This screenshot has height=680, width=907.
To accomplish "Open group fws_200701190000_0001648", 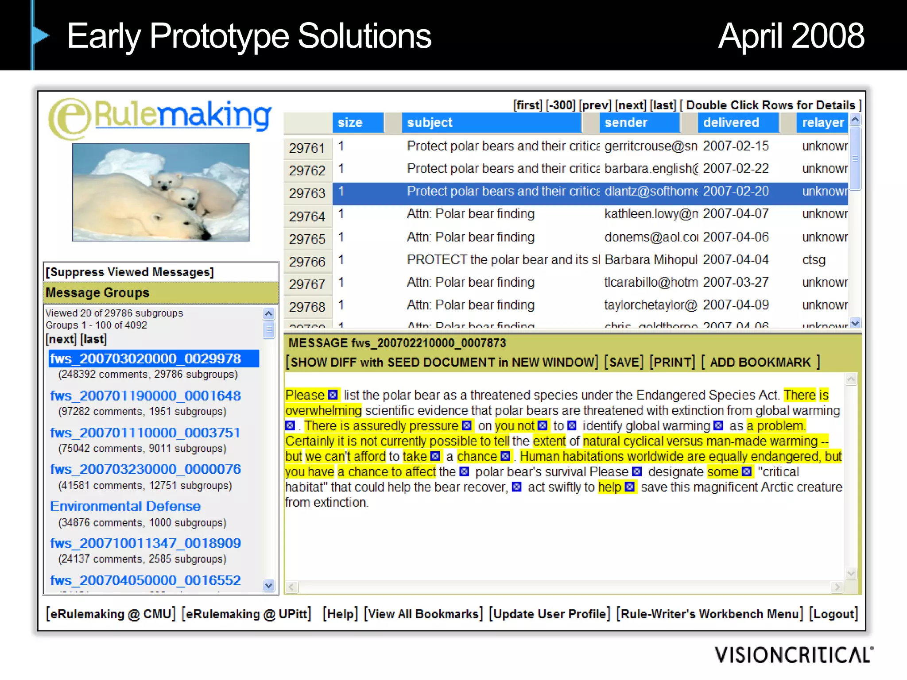I will point(146,395).
